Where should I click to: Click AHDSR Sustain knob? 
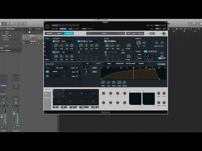[x=119, y=82]
